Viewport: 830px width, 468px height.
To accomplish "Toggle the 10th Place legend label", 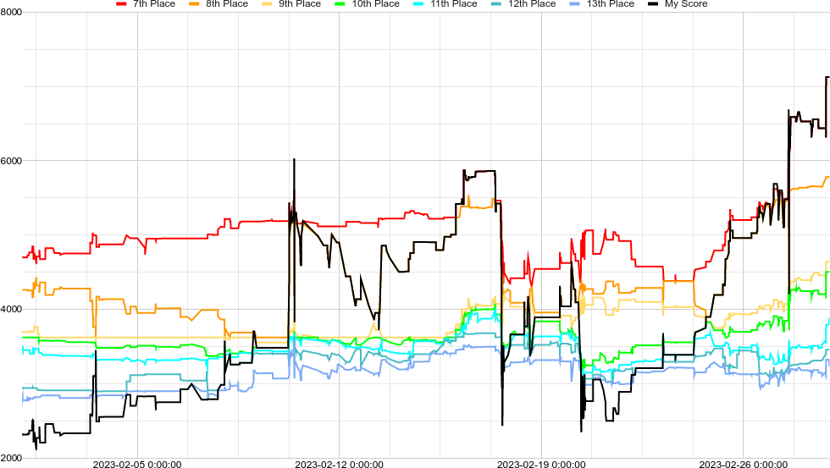I will point(375,3).
